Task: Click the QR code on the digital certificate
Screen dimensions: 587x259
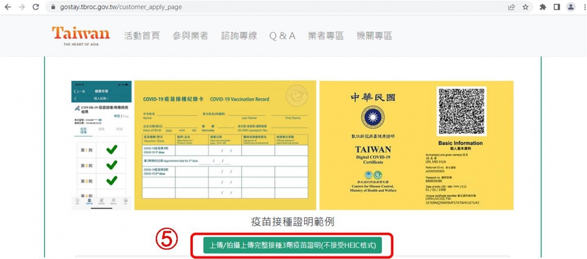Action: [x=461, y=112]
